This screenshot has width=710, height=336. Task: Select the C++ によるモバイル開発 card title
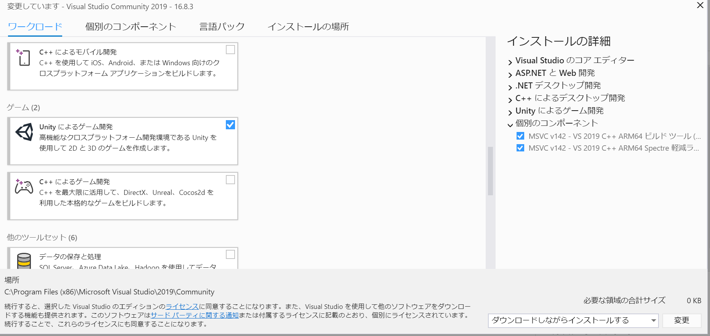pos(78,52)
